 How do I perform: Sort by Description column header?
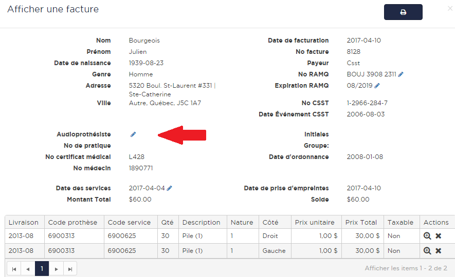tap(201, 222)
